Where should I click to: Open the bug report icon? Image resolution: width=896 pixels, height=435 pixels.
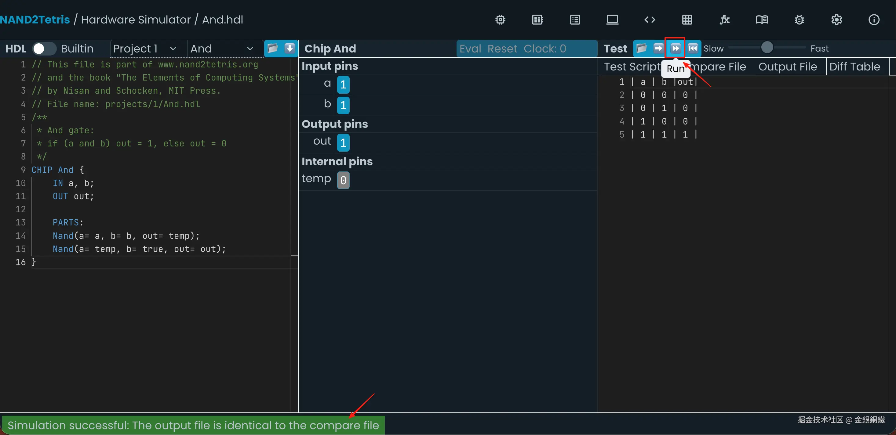799,20
